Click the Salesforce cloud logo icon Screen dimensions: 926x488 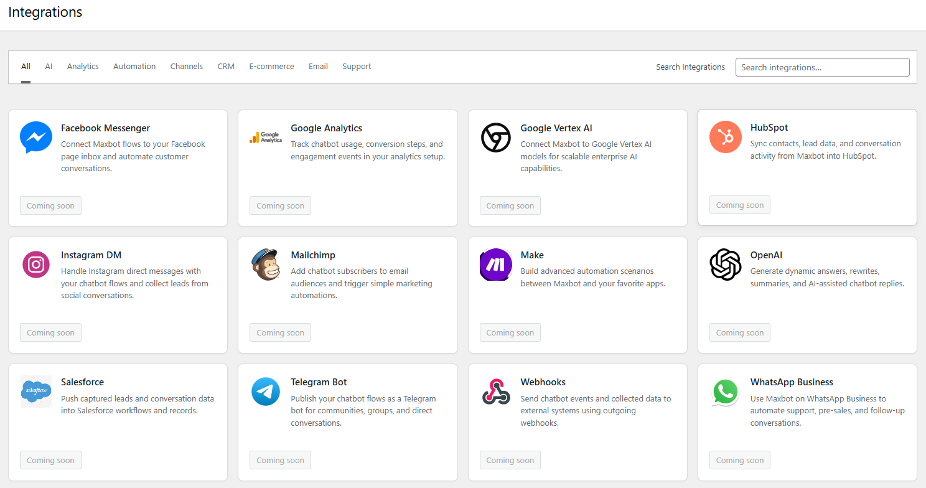coord(36,392)
